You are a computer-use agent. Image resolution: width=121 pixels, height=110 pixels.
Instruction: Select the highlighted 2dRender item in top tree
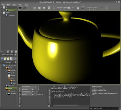[11, 10]
